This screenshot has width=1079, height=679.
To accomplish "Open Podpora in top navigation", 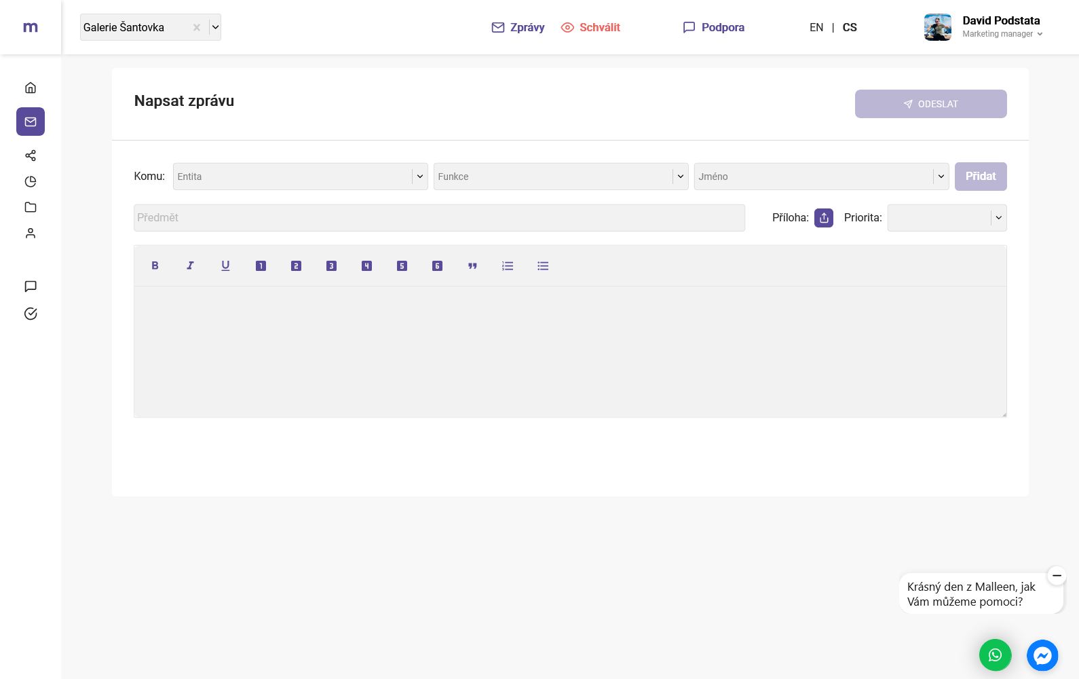I will [x=714, y=27].
